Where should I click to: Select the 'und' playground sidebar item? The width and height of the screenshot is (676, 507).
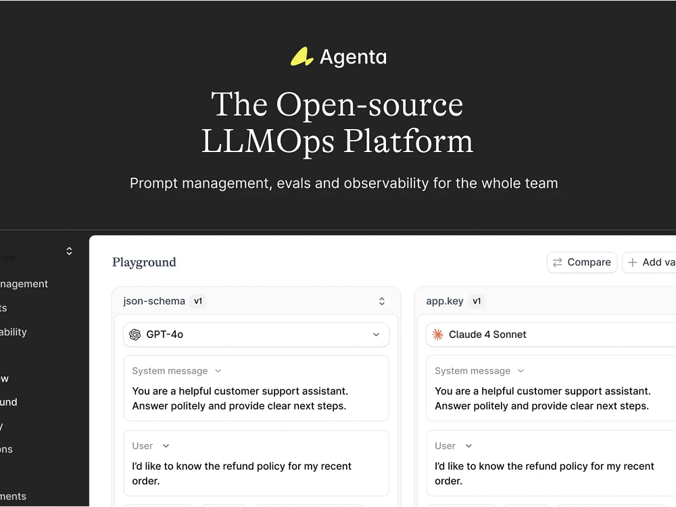point(9,402)
